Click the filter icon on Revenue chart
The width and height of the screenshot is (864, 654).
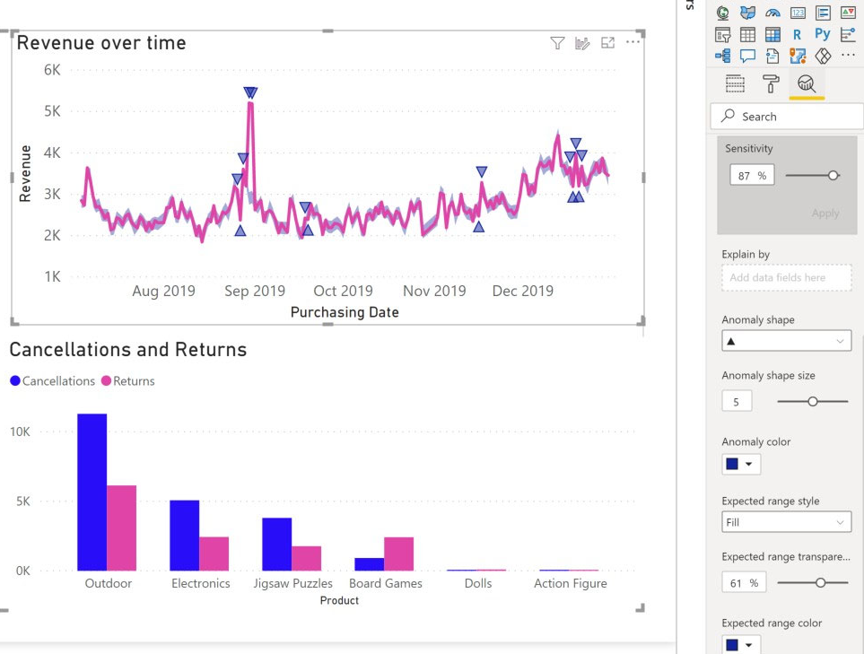pos(557,43)
